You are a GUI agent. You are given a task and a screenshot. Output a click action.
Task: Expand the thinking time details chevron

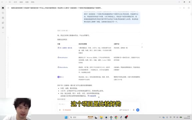(x=69, y=31)
